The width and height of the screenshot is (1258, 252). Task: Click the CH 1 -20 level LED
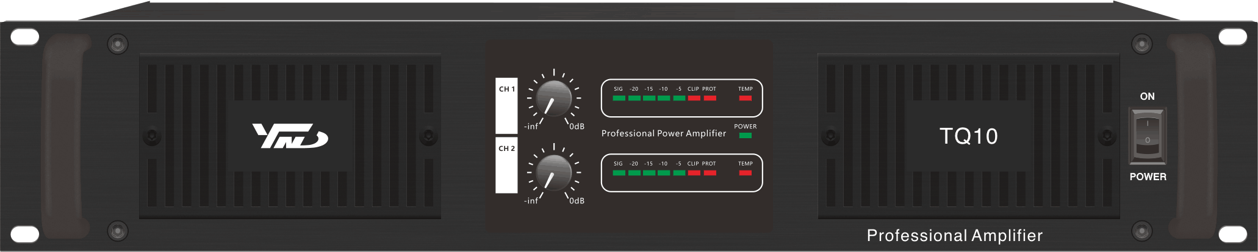click(634, 98)
